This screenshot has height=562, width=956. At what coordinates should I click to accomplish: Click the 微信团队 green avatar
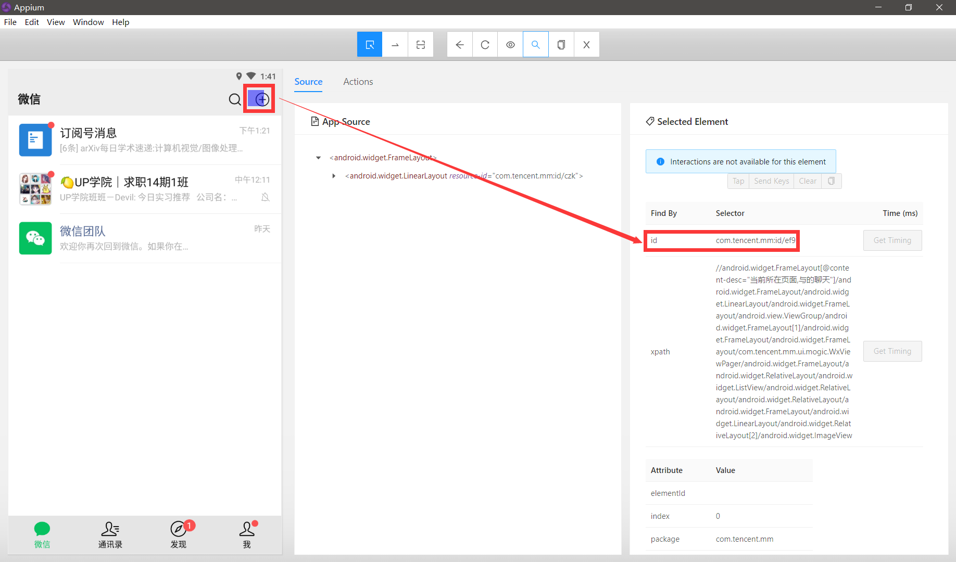point(35,238)
